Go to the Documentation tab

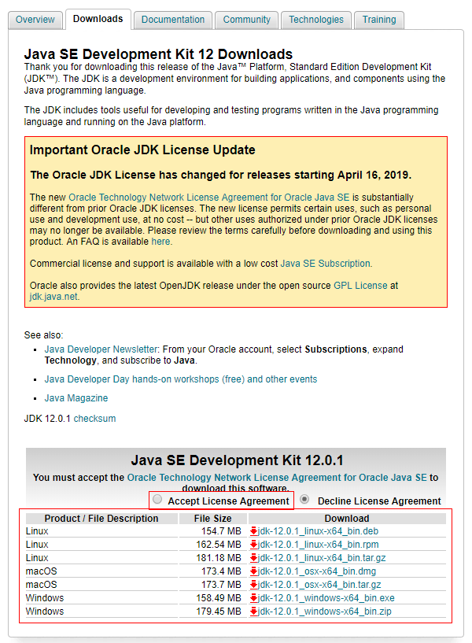click(x=173, y=20)
